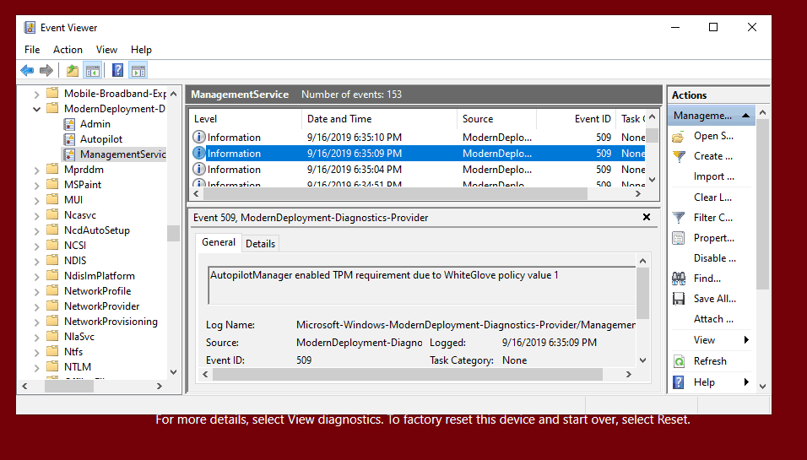Expand the NCSI tree node
The height and width of the screenshot is (460, 807).
[36, 246]
